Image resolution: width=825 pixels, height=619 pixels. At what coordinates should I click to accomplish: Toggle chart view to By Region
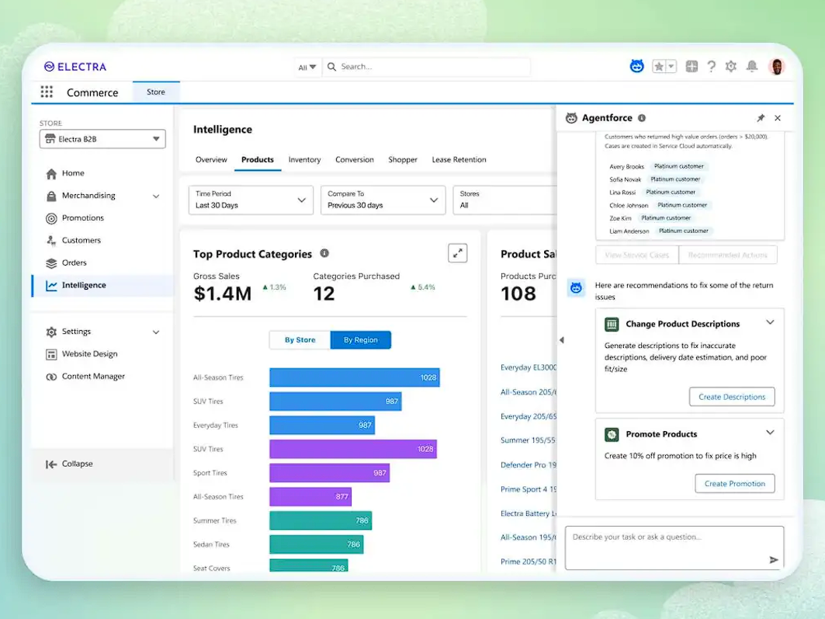[x=360, y=340]
